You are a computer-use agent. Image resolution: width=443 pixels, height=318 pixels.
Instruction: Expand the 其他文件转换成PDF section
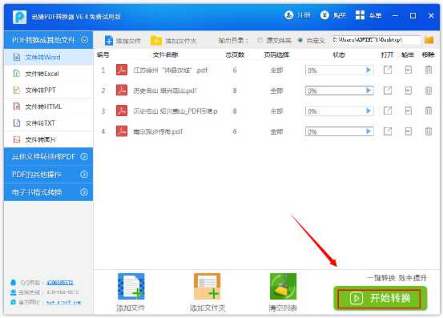click(48, 156)
